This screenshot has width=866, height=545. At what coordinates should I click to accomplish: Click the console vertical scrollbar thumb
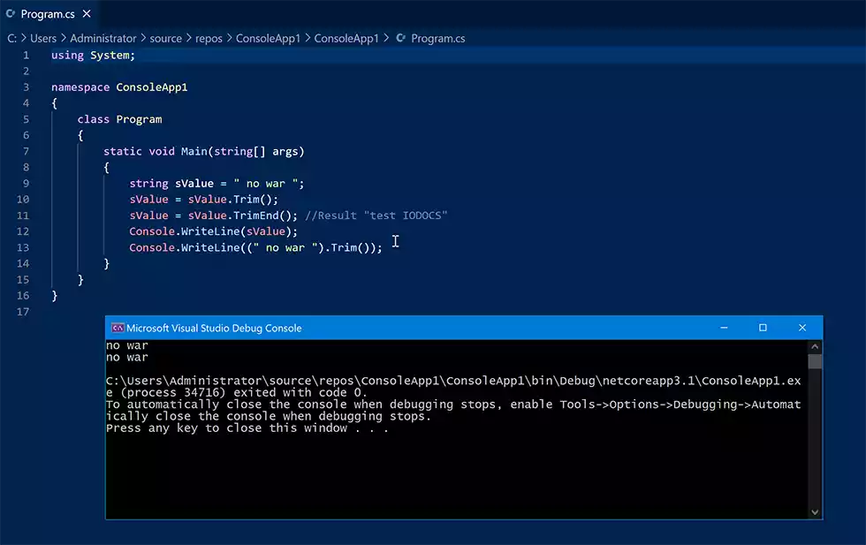[815, 361]
